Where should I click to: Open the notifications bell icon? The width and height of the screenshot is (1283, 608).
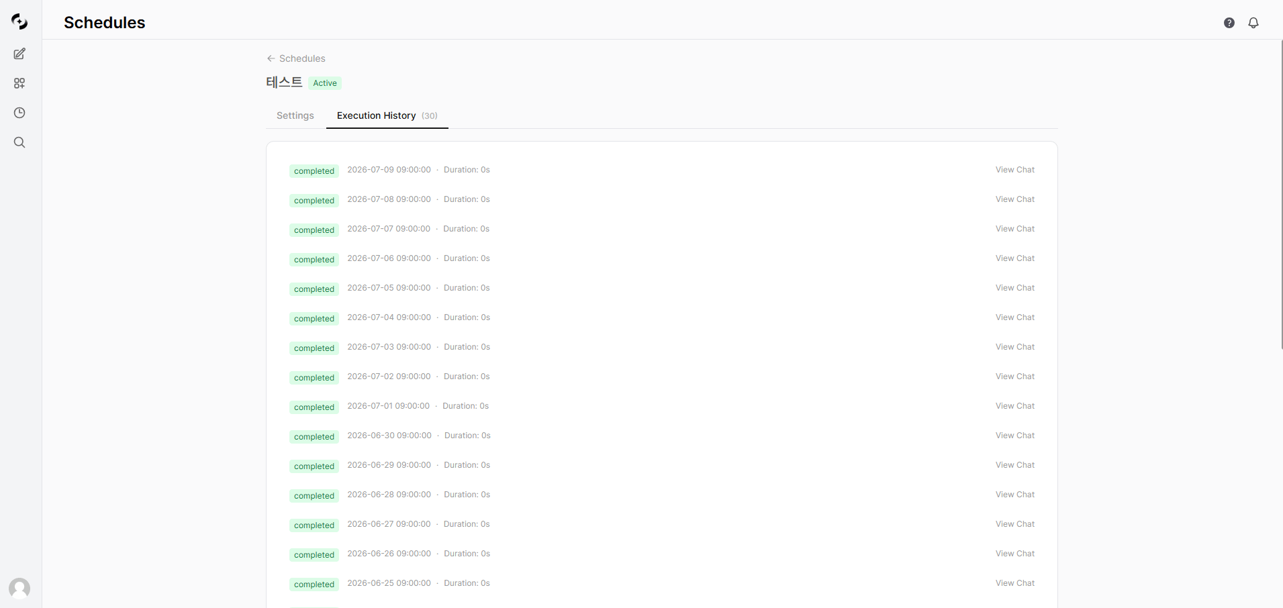click(x=1253, y=23)
